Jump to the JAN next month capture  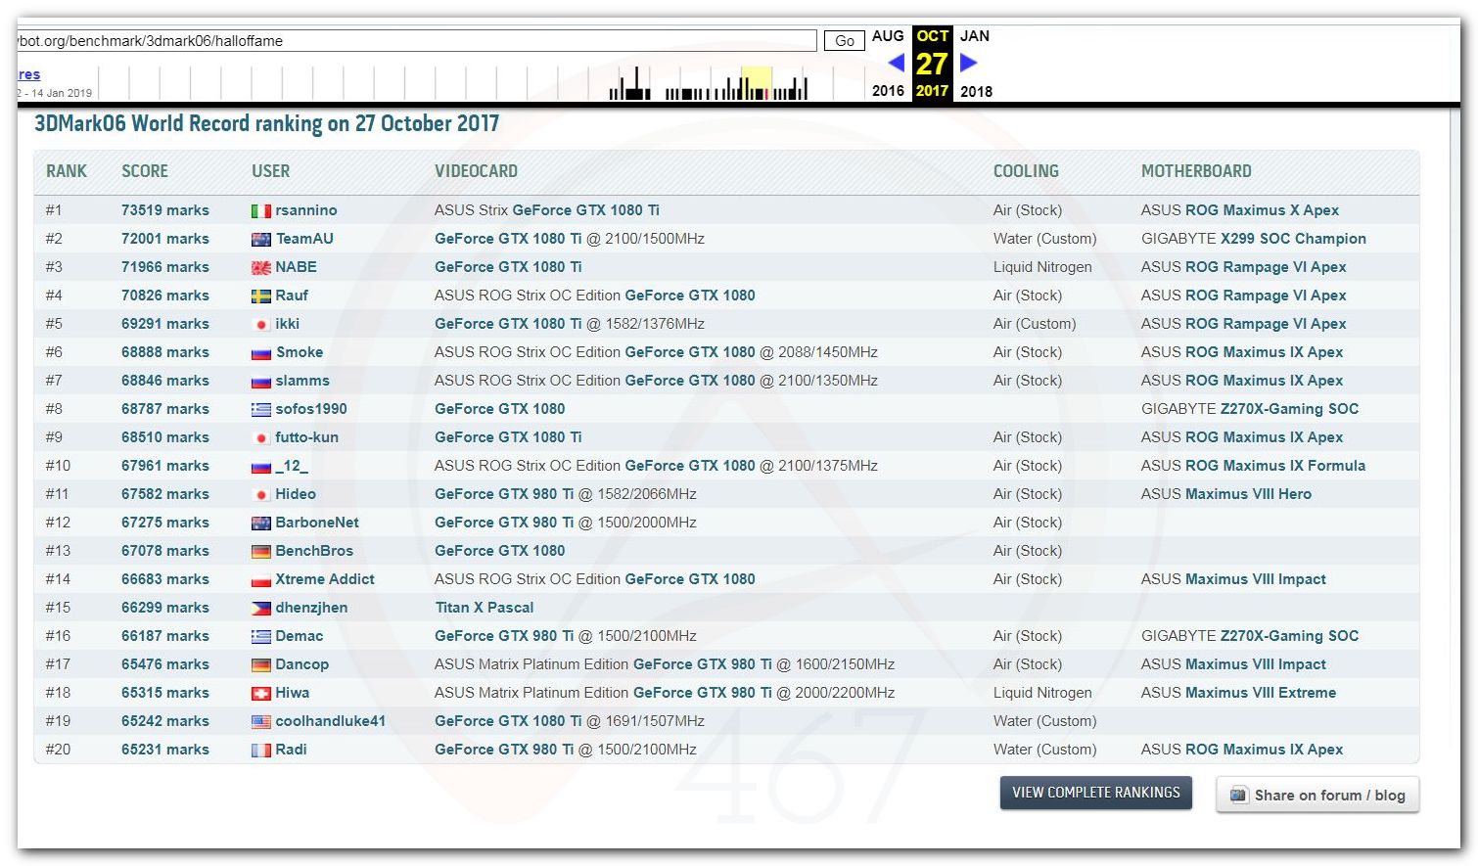click(x=975, y=36)
